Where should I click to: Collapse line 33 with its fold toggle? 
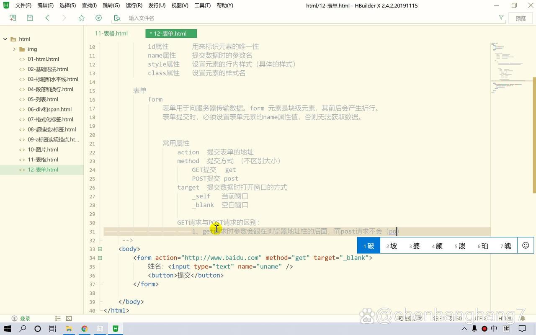pyautogui.click(x=100, y=249)
